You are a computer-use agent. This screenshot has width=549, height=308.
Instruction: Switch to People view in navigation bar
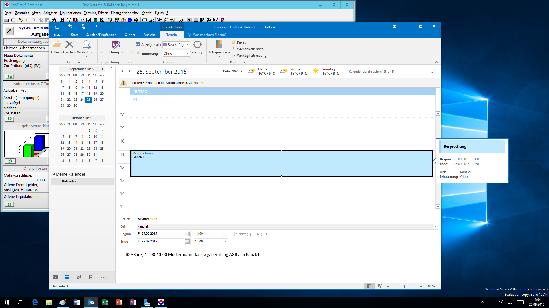click(x=79, y=277)
